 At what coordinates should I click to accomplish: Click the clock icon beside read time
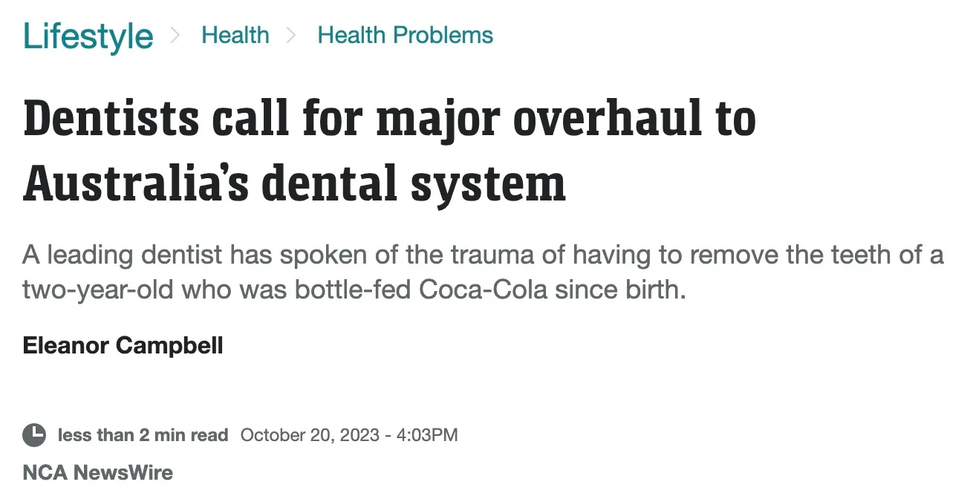[34, 435]
